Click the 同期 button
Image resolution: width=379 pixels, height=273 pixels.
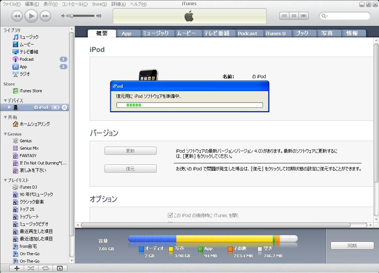(x=352, y=246)
